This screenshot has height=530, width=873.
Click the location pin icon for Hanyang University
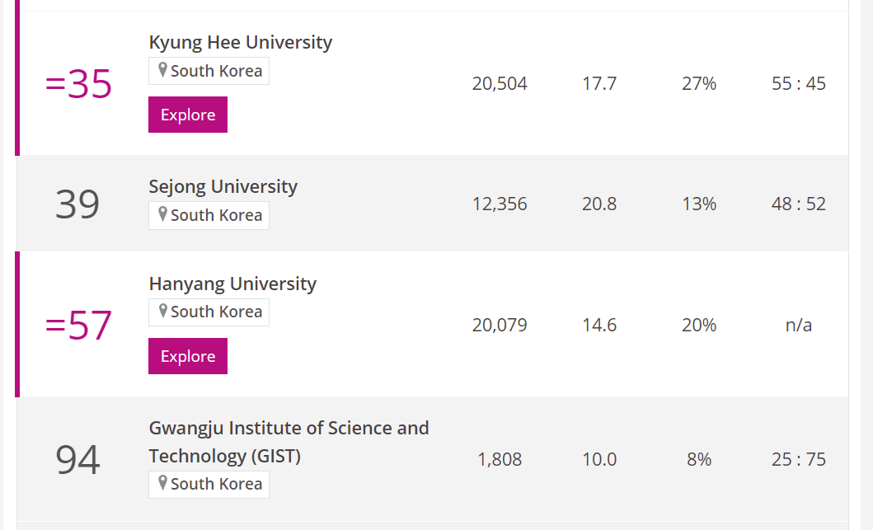[162, 312]
